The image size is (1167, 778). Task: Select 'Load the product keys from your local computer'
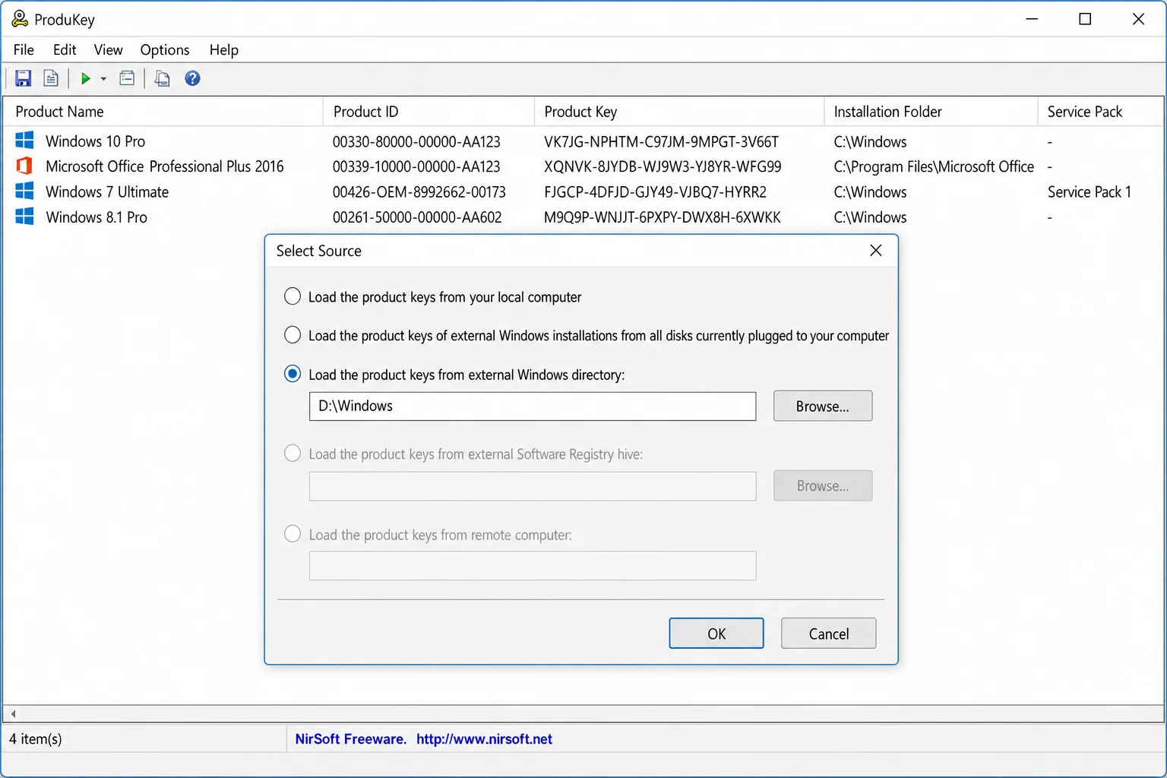(293, 296)
